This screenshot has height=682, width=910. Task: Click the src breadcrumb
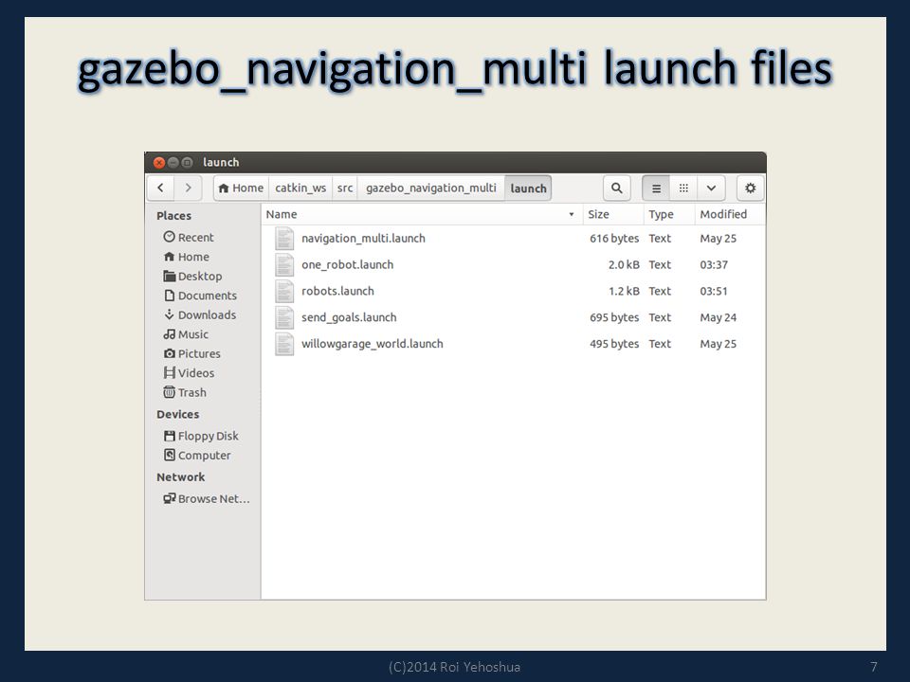tap(345, 188)
